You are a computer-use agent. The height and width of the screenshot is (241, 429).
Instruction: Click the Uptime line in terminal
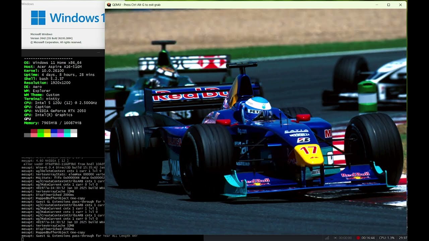tap(59, 75)
